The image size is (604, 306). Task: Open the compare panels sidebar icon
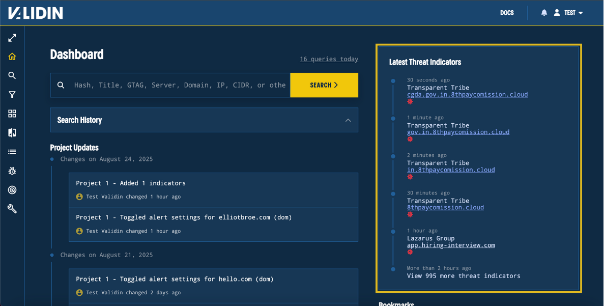(x=12, y=133)
